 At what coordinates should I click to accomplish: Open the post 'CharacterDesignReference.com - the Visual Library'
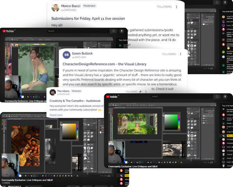tap(105, 64)
